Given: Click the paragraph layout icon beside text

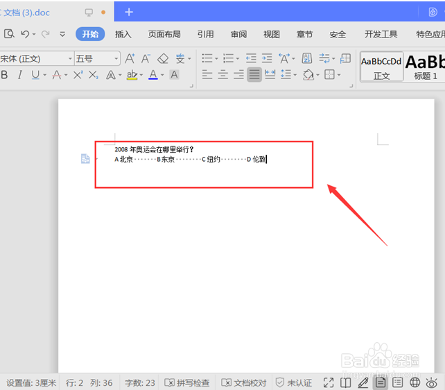Looking at the screenshot, I should coord(85,158).
